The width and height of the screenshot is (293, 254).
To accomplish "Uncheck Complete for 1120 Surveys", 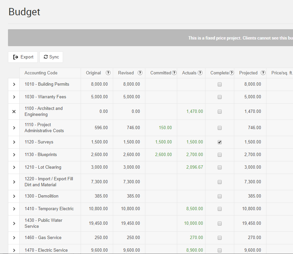I will tap(220, 142).
